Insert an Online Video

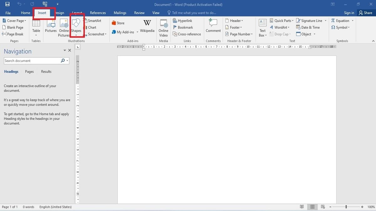click(x=163, y=28)
